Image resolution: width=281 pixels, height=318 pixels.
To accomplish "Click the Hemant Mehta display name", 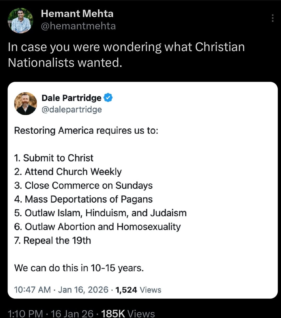I will [77, 14].
